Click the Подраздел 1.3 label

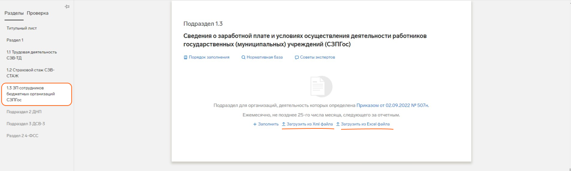pyautogui.click(x=203, y=24)
